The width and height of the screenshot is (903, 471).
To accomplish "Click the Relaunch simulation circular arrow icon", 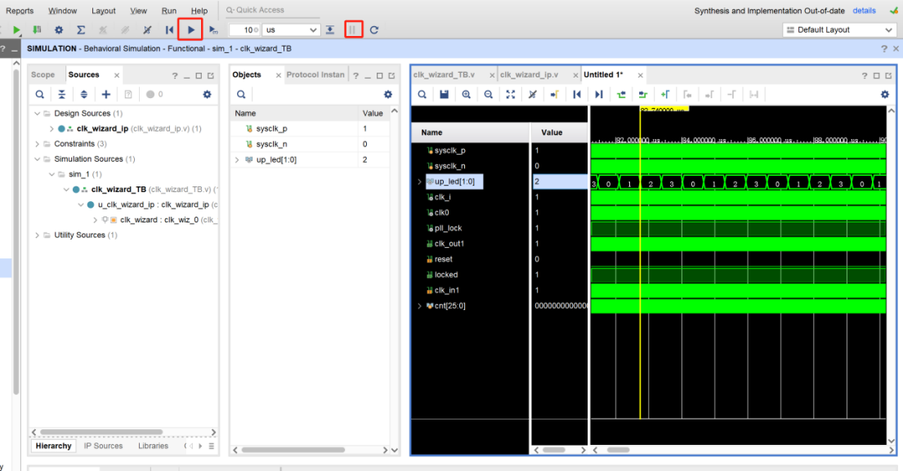I will (374, 30).
